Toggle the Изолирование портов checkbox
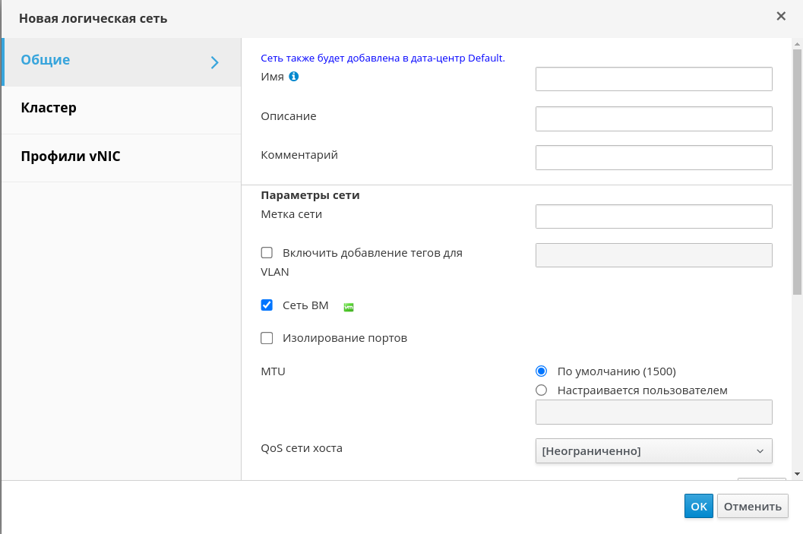 coord(267,338)
